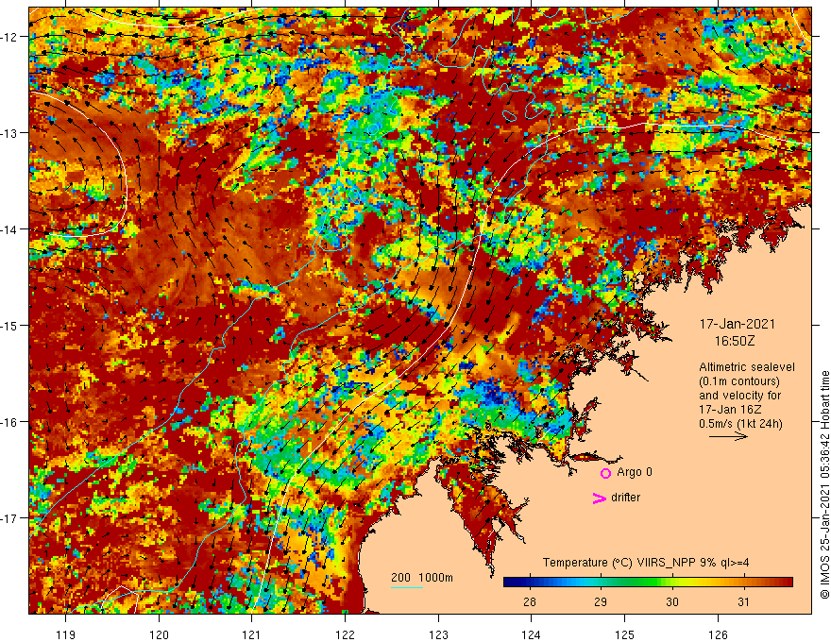Click the longitude axis label 125

coord(625,634)
